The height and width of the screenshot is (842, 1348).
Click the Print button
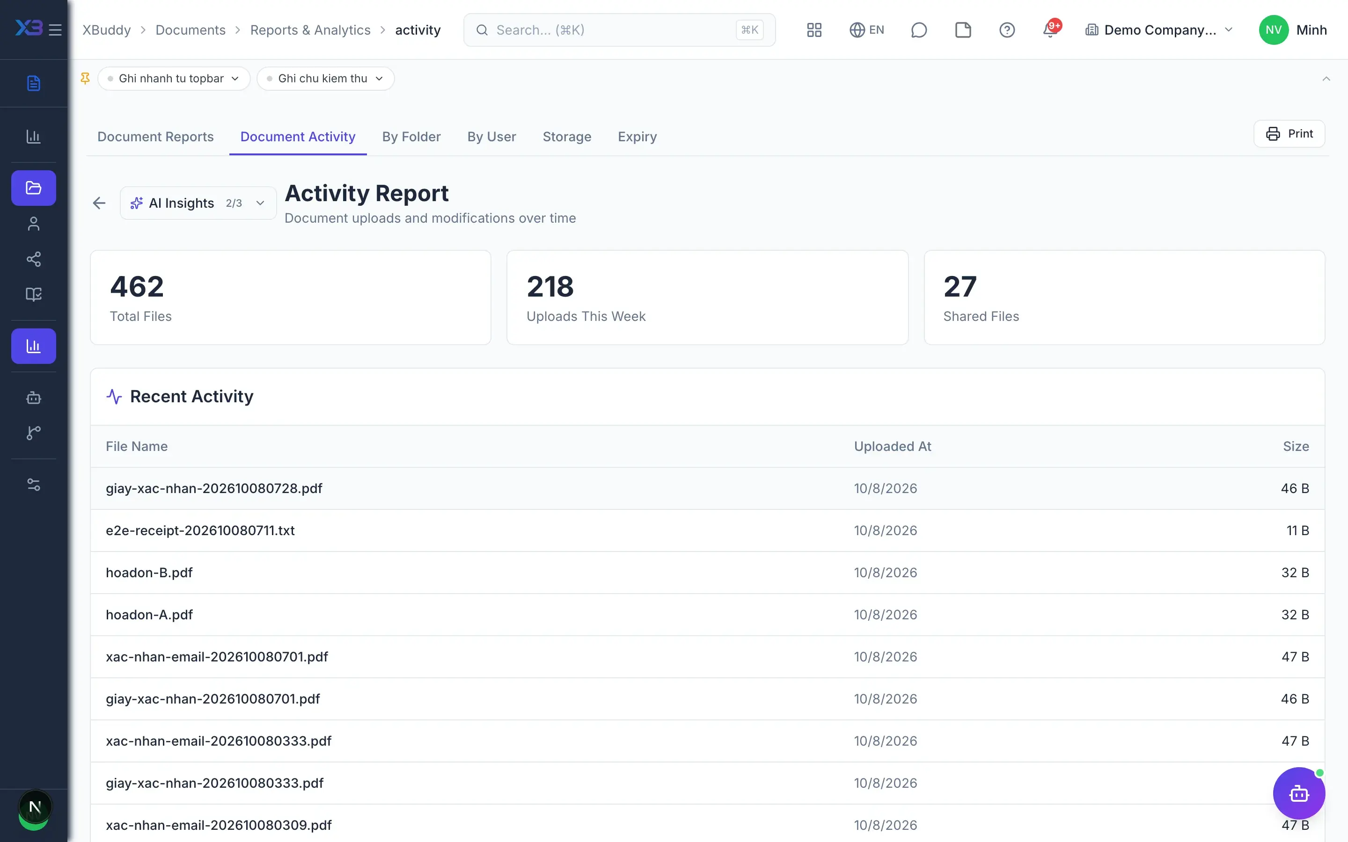(1289, 134)
